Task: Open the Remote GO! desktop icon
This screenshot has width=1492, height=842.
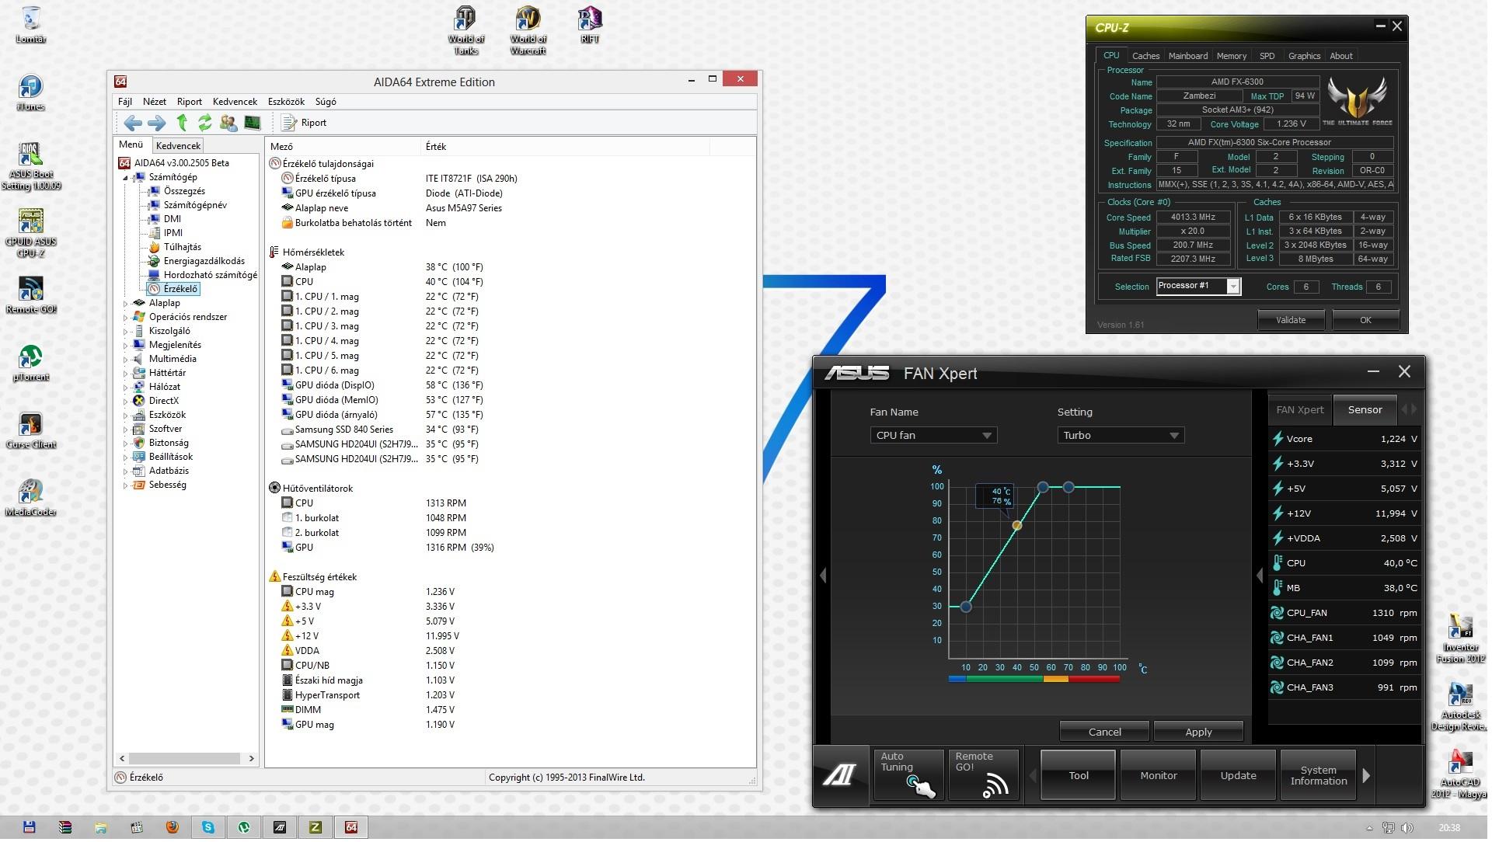Action: pyautogui.click(x=30, y=295)
